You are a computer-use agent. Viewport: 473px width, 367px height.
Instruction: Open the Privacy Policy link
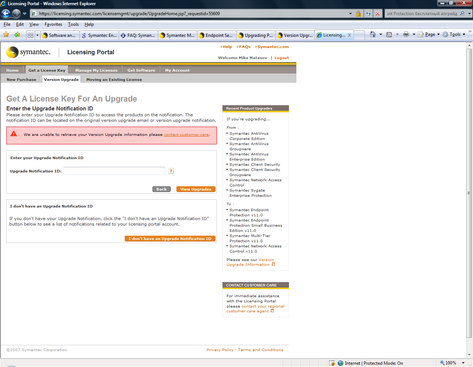(x=220, y=350)
